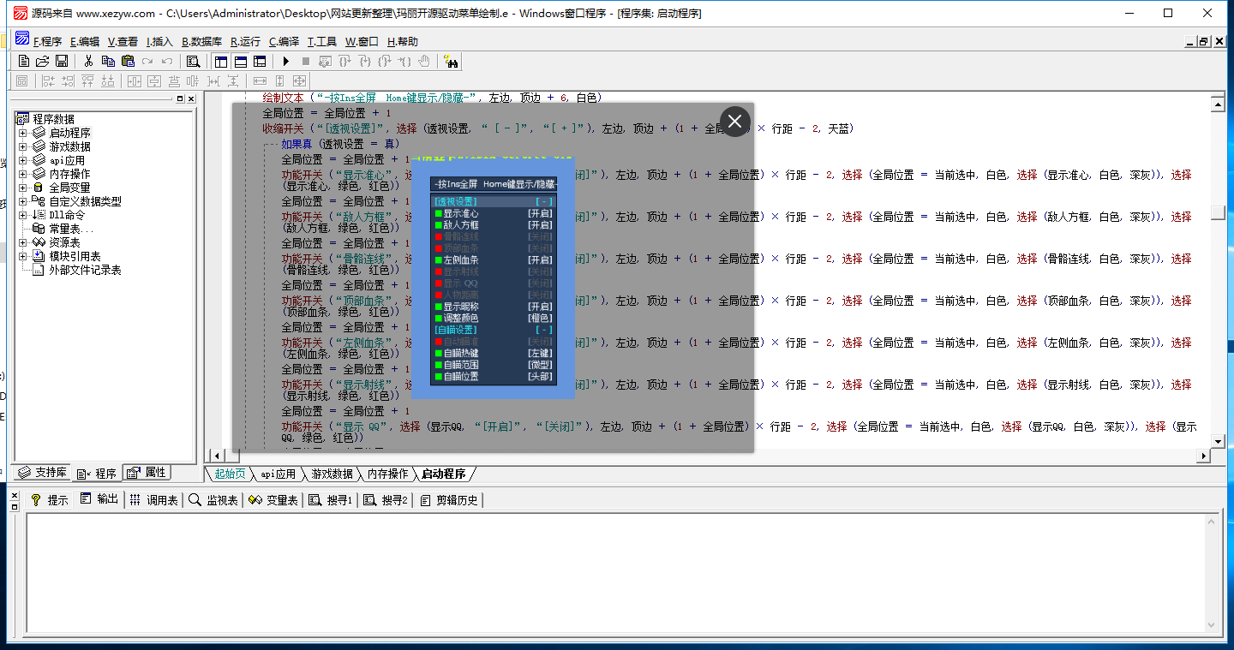
Task: Click the Cut scissors icon
Action: 88,62
